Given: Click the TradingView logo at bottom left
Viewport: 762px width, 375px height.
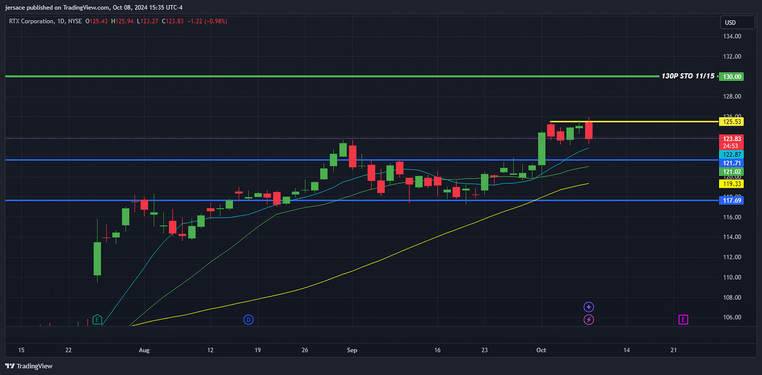Looking at the screenshot, I should [x=29, y=366].
